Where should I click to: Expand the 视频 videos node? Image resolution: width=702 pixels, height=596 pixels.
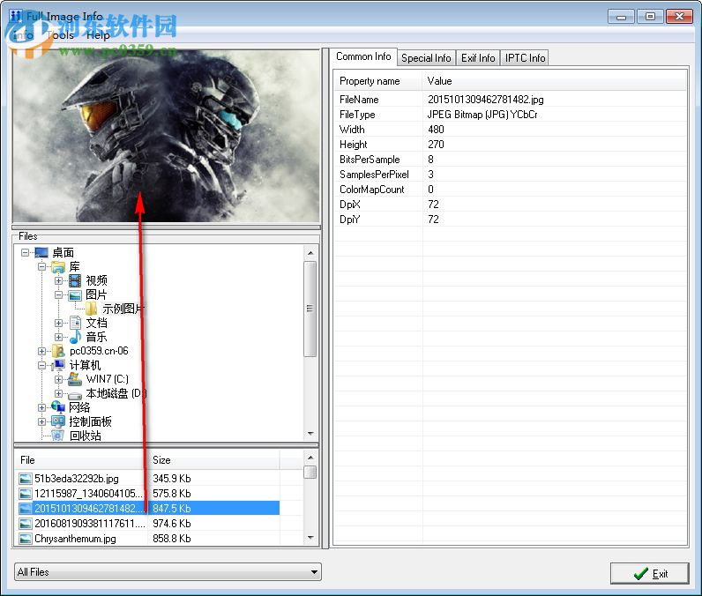[x=58, y=281]
